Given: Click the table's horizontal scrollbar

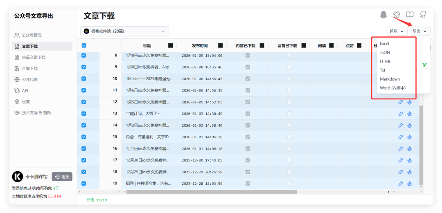Looking at the screenshot, I should 212,192.
